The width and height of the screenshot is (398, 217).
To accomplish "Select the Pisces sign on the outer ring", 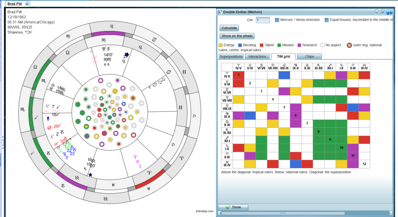I will 148,188.
